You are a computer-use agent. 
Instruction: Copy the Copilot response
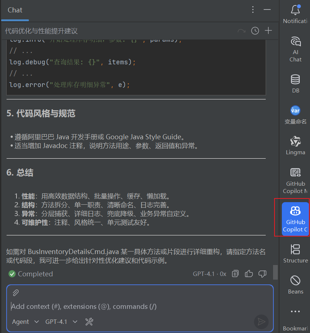(235, 273)
